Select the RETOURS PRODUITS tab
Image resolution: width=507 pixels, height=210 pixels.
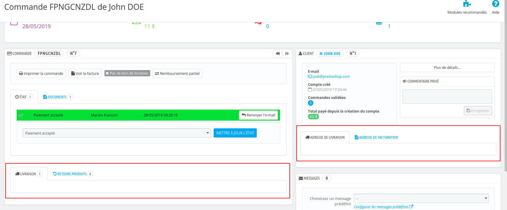tap(73, 174)
